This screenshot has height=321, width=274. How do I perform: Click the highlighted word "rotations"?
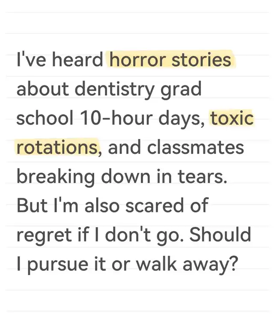57,147
